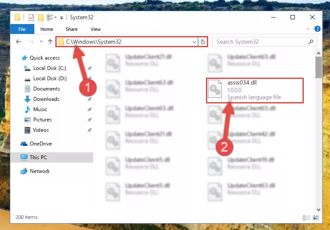
Task: Click the New Folder icon in quick access toolbar
Action: [41, 18]
